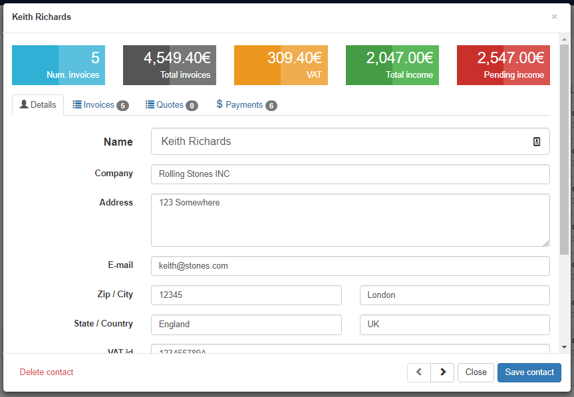This screenshot has width=574, height=397.
Task: Focus the Company input field
Action: tap(350, 174)
